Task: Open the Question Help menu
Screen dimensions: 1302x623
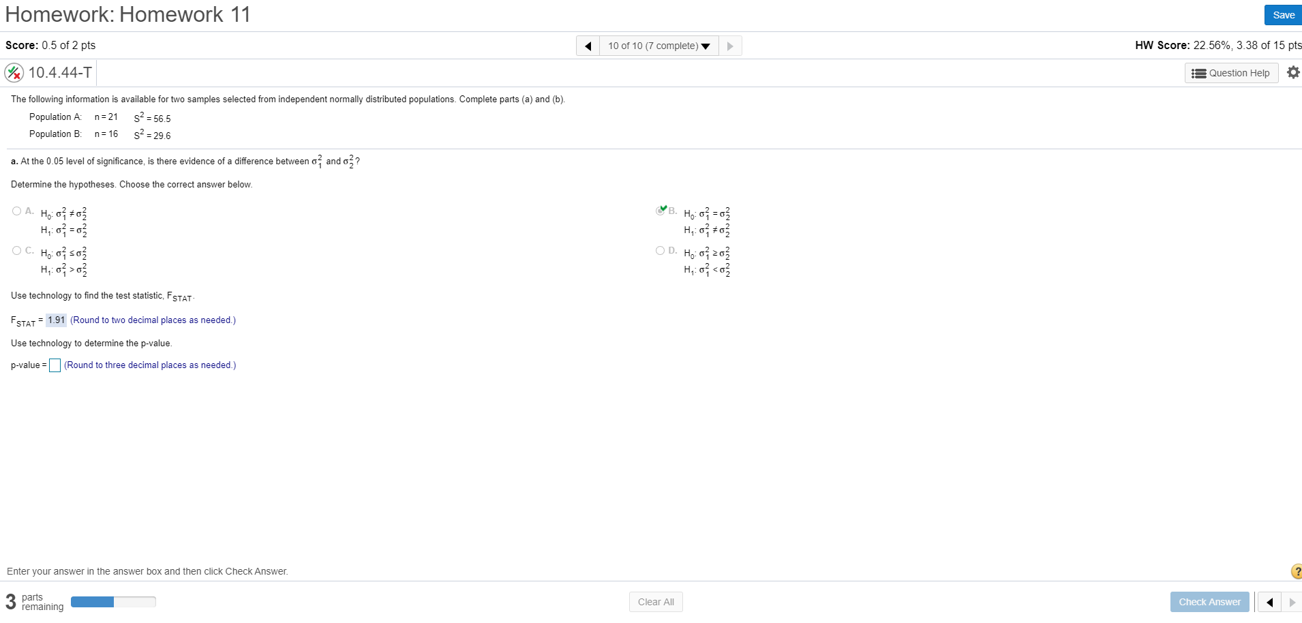Action: pos(1231,73)
